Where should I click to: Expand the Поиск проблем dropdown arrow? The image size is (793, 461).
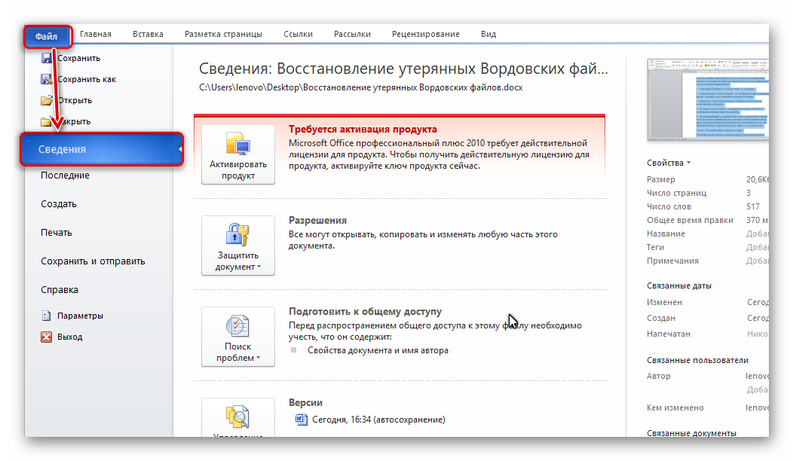tap(259, 358)
